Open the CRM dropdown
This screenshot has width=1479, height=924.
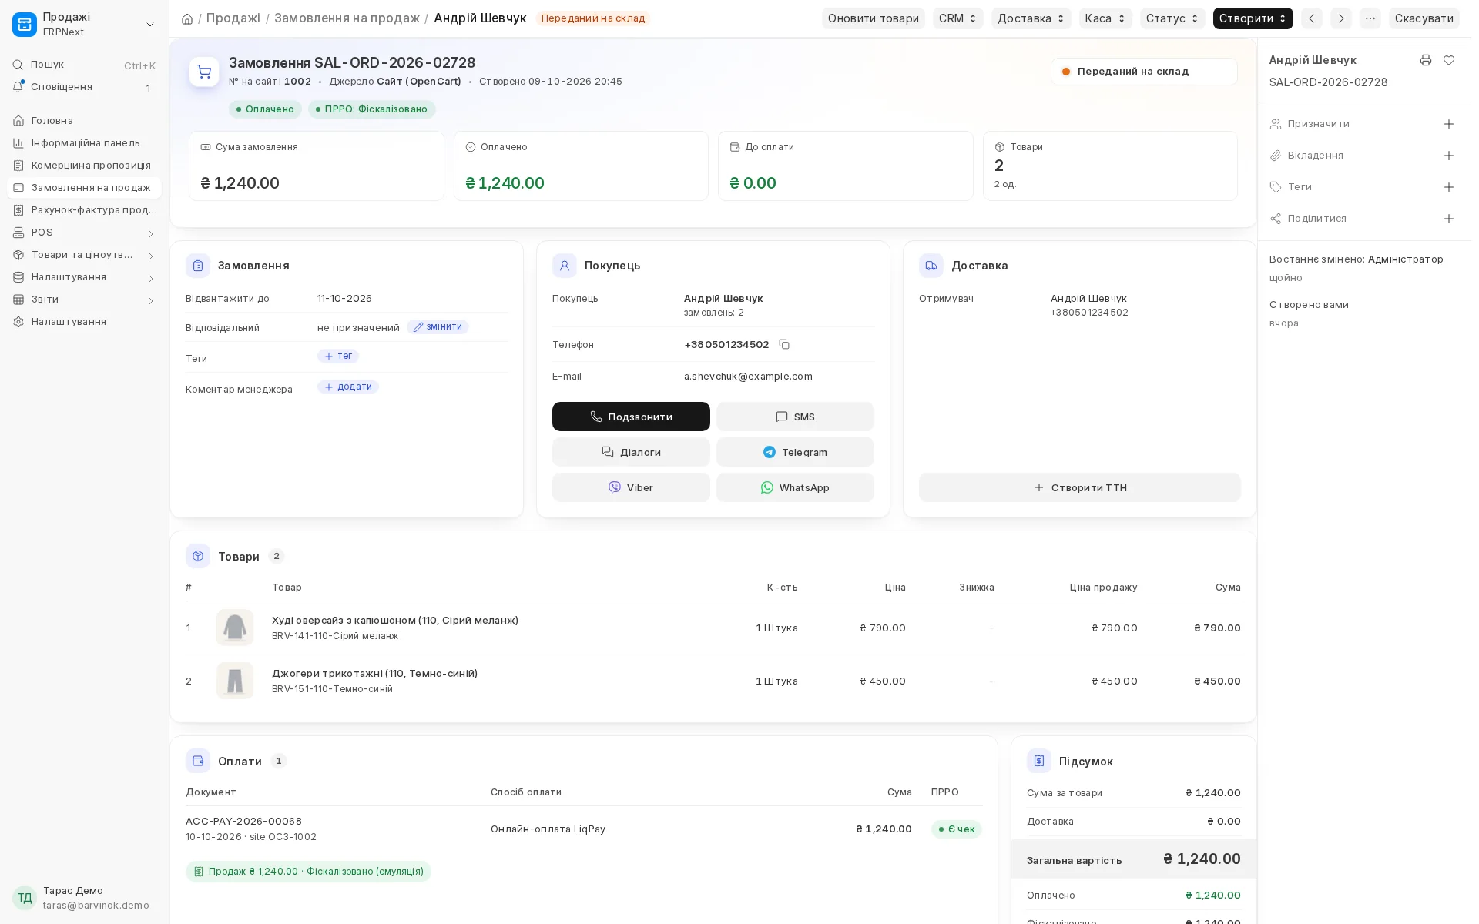point(957,18)
